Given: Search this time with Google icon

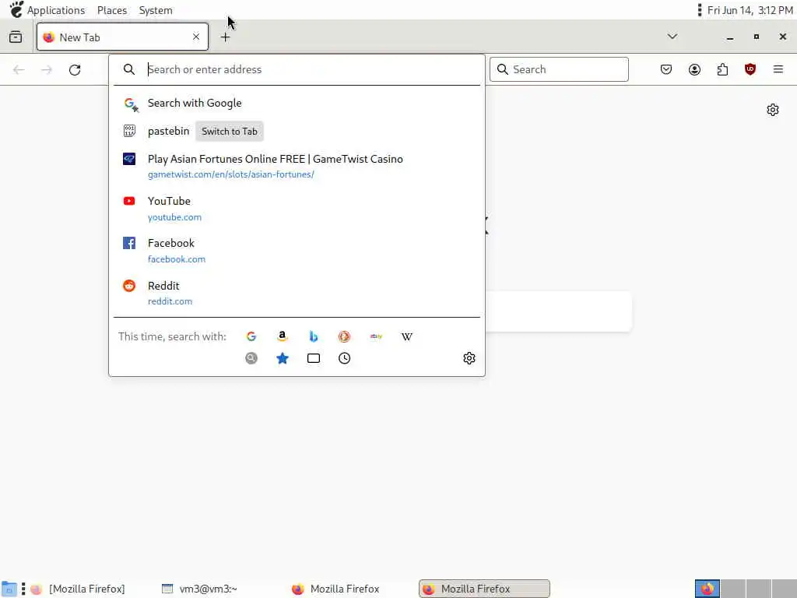Looking at the screenshot, I should (251, 336).
